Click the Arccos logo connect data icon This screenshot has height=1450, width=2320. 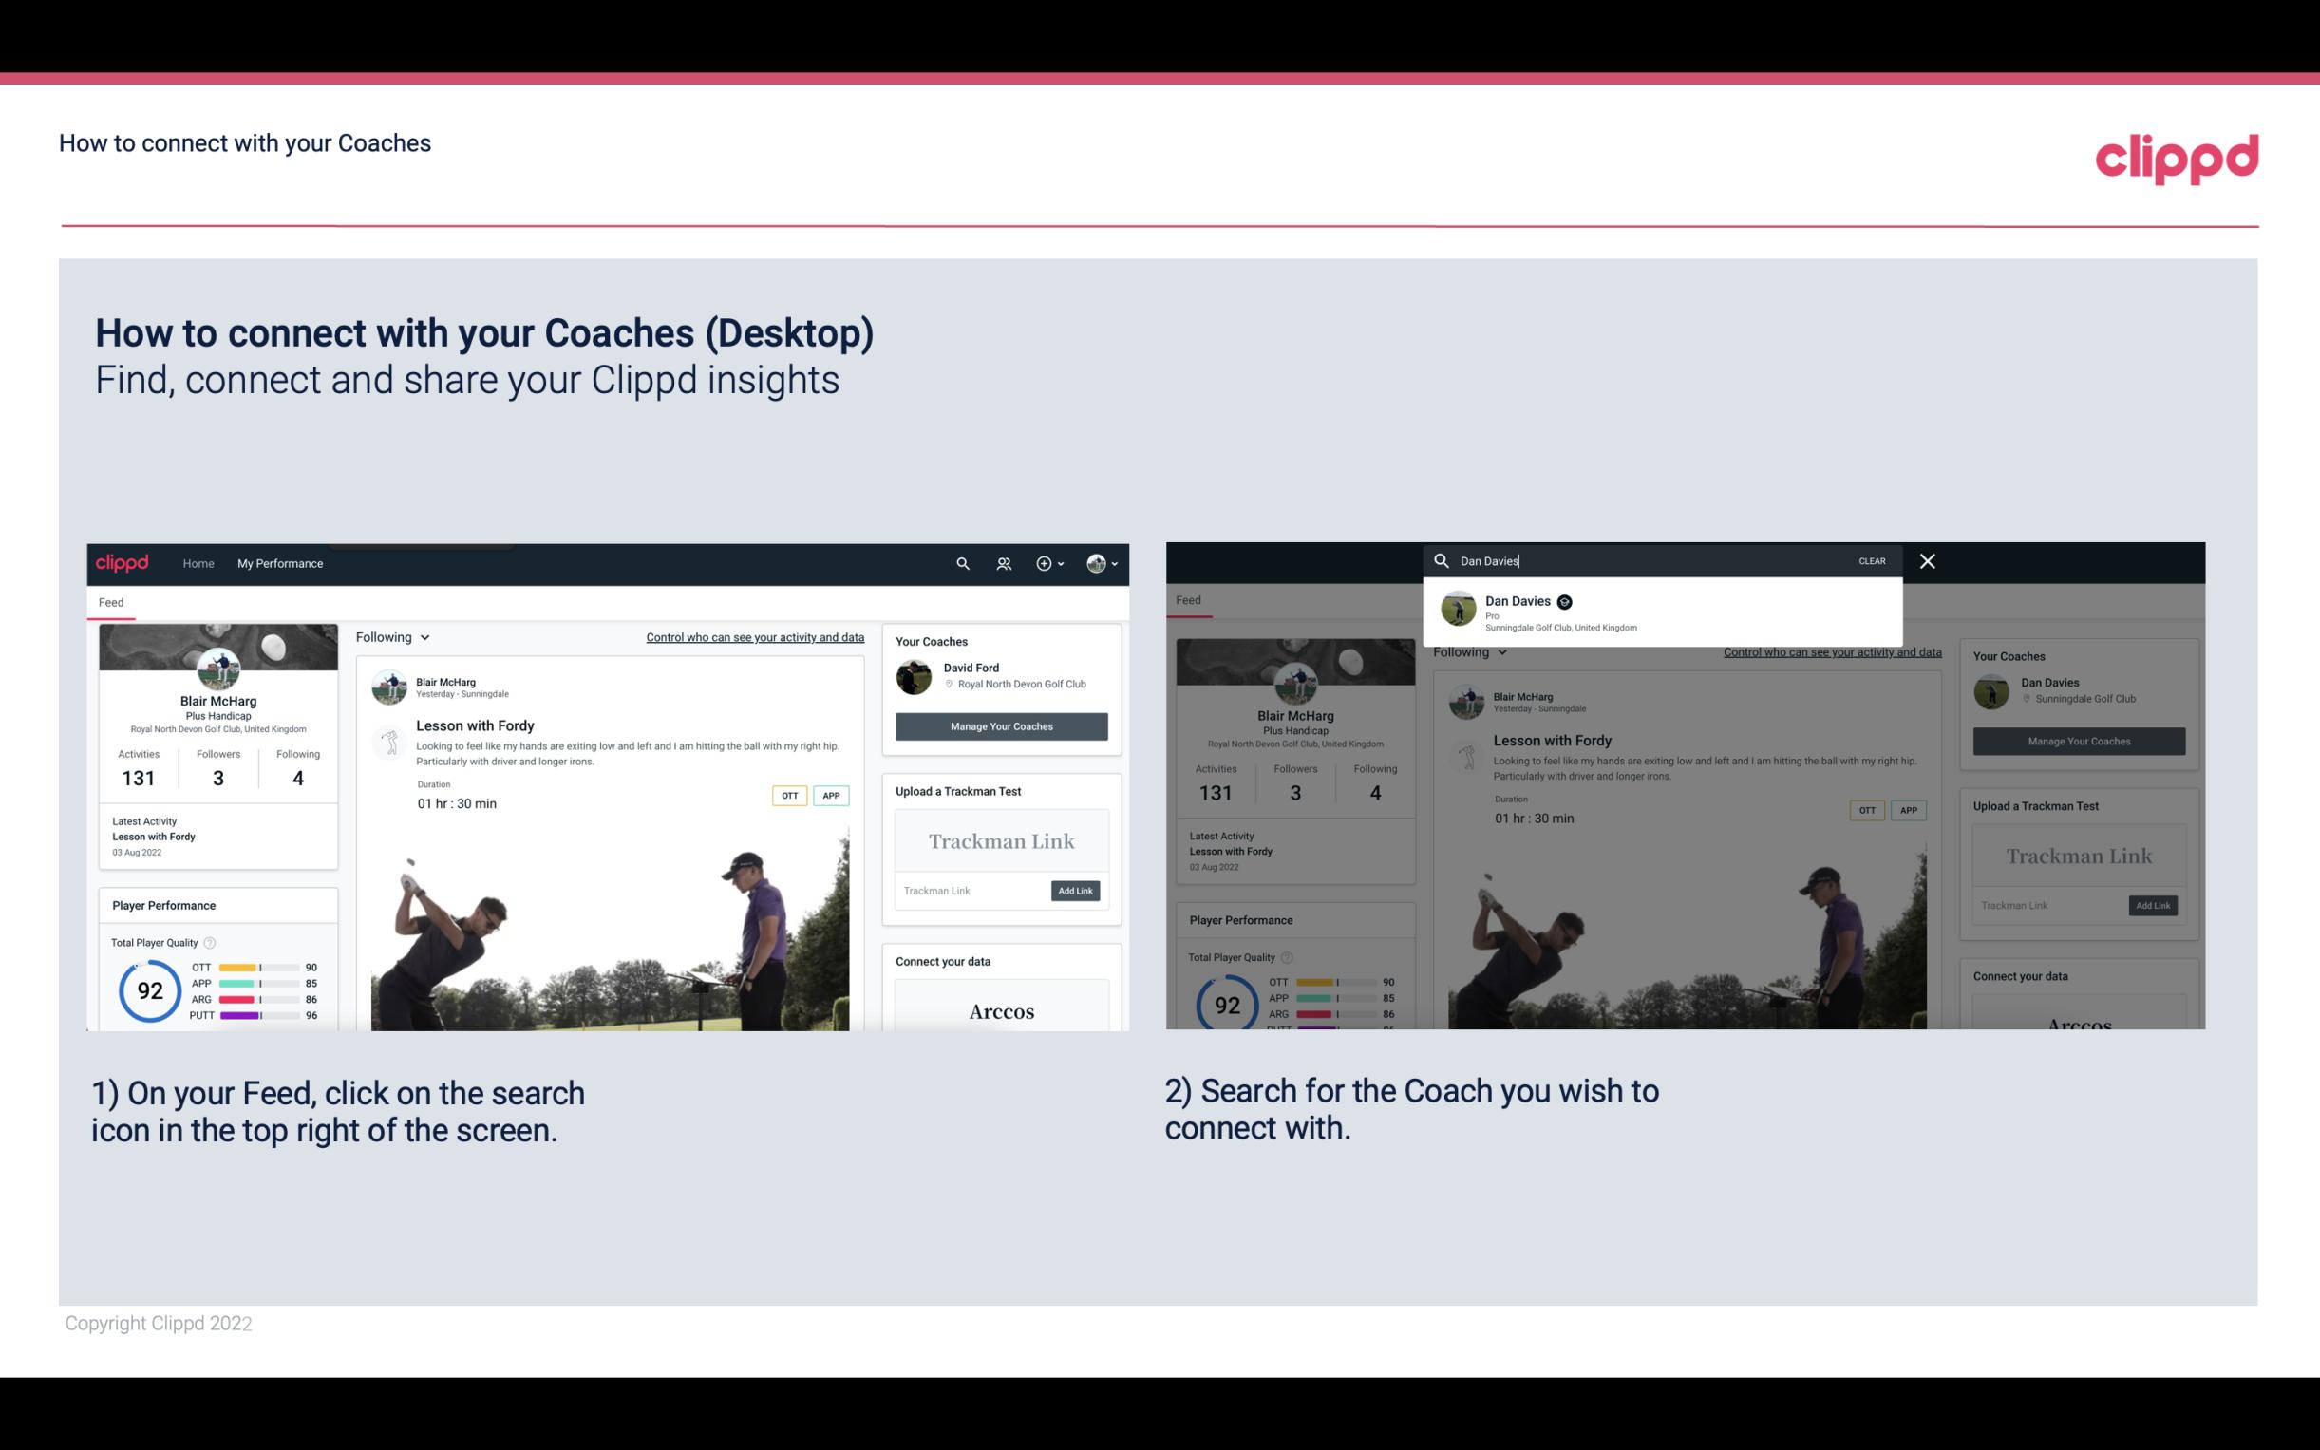tap(1002, 1010)
